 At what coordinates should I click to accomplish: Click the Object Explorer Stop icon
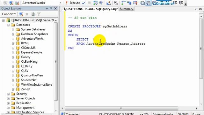27,14
